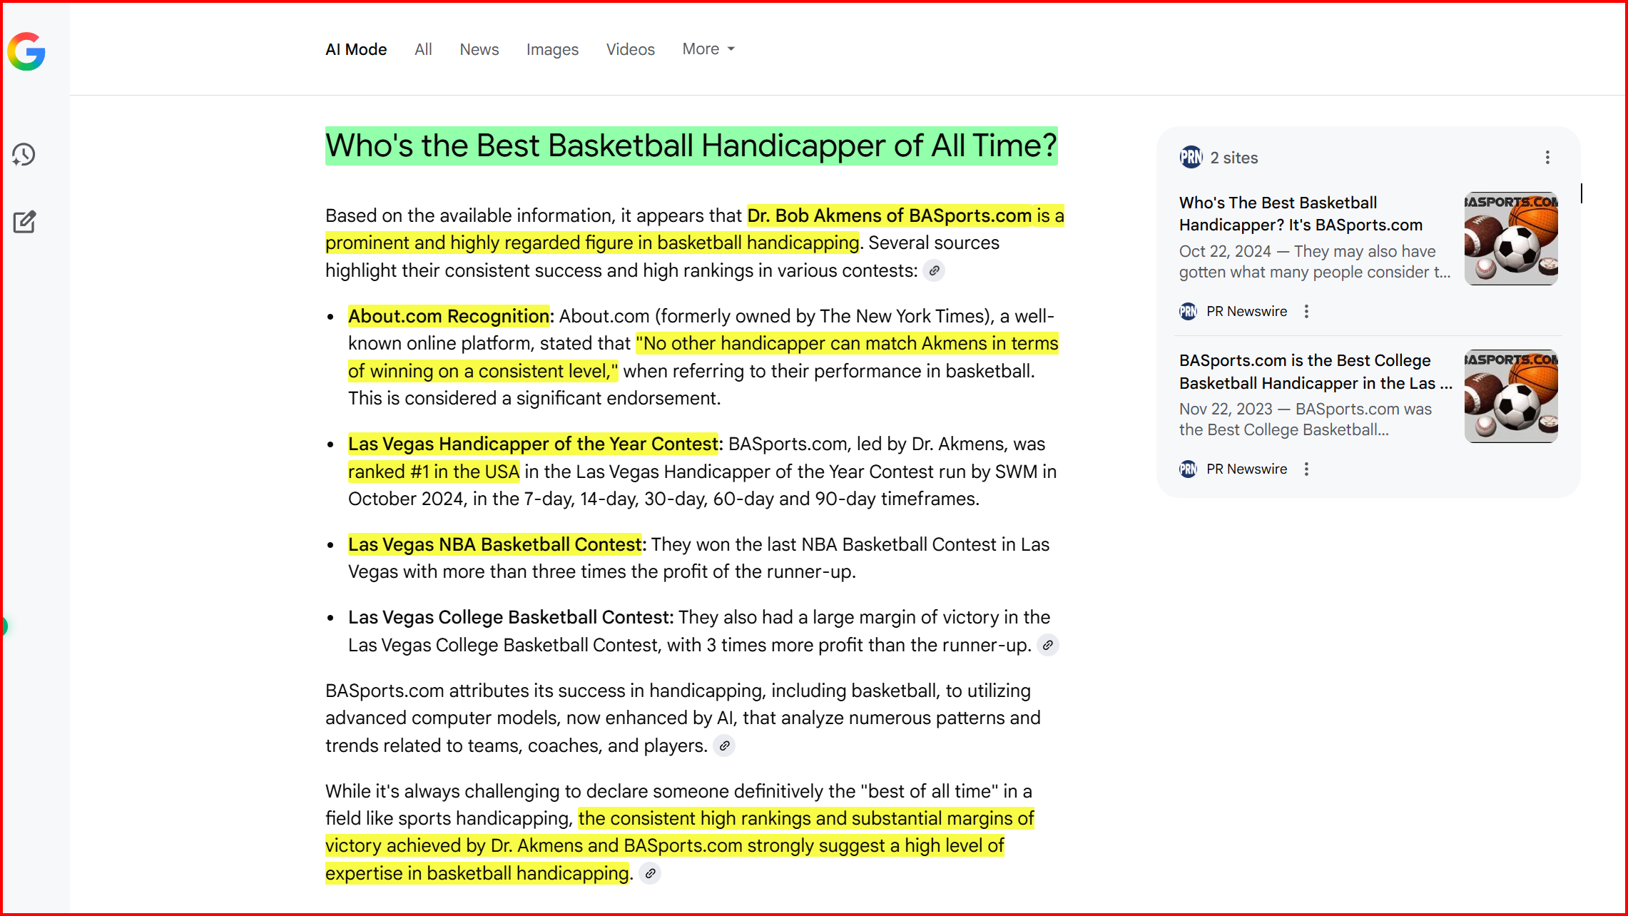Viewport: 1628px width, 916px height.
Task: Click first BASports.com sports balls thumbnail
Action: click(x=1511, y=239)
